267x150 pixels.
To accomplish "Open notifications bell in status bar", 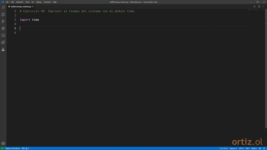I will tap(264, 148).
